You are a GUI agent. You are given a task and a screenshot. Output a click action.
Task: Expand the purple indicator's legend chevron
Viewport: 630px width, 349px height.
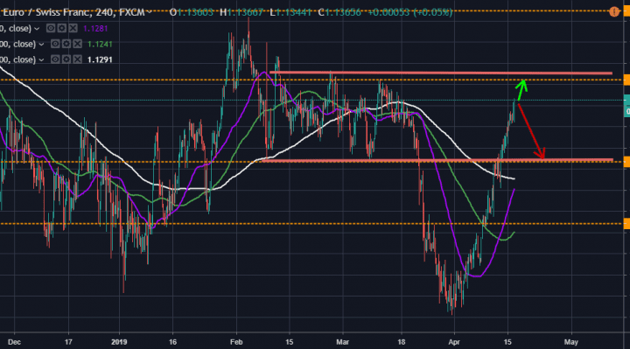click(37, 29)
